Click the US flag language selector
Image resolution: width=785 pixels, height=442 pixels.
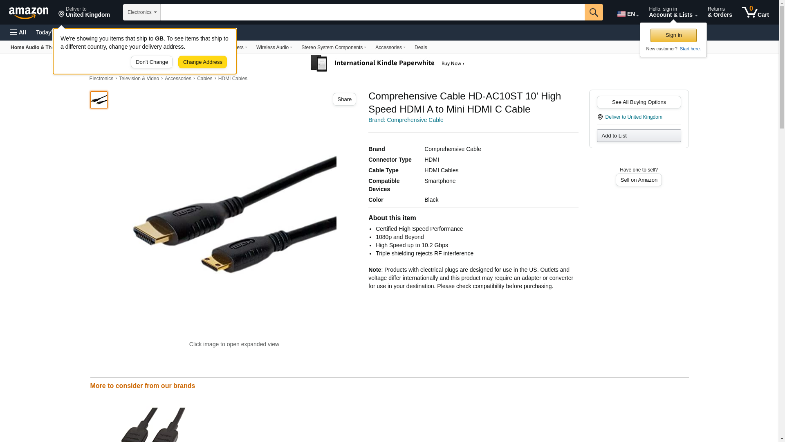628,14
